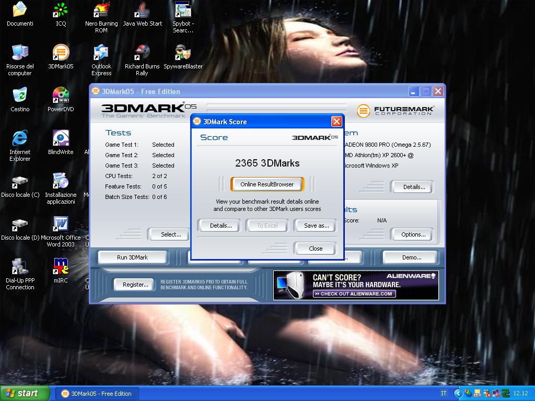Minimize the 3DMark05 main window
Image resolution: width=535 pixels, height=401 pixels.
pyautogui.click(x=413, y=91)
